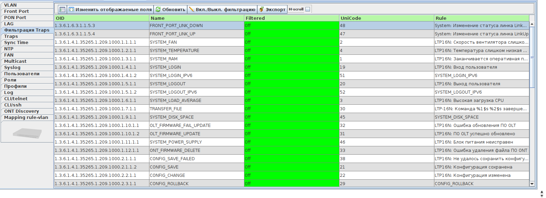Sort by the Name column header
Image resolution: width=546 pixels, height=198 pixels.
coord(197,18)
